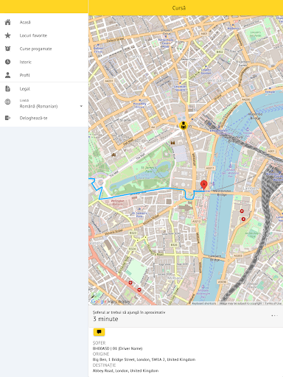Select the Locuri favorite menu item
Image resolution: width=283 pixels, height=377 pixels.
44,35
